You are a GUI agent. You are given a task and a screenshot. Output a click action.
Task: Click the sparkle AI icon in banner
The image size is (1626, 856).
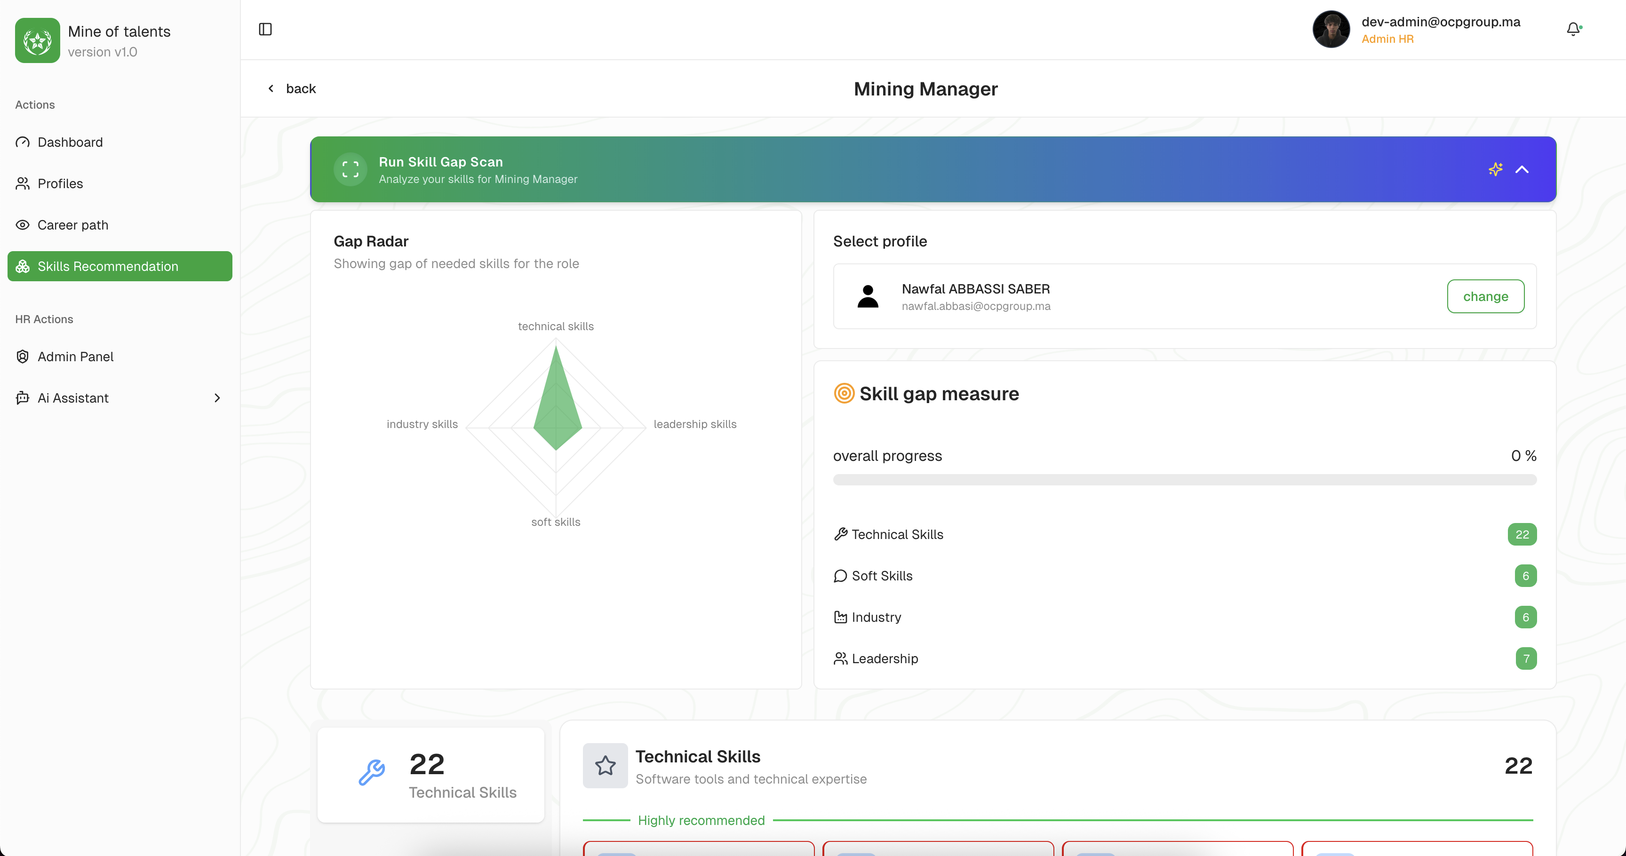1495,169
